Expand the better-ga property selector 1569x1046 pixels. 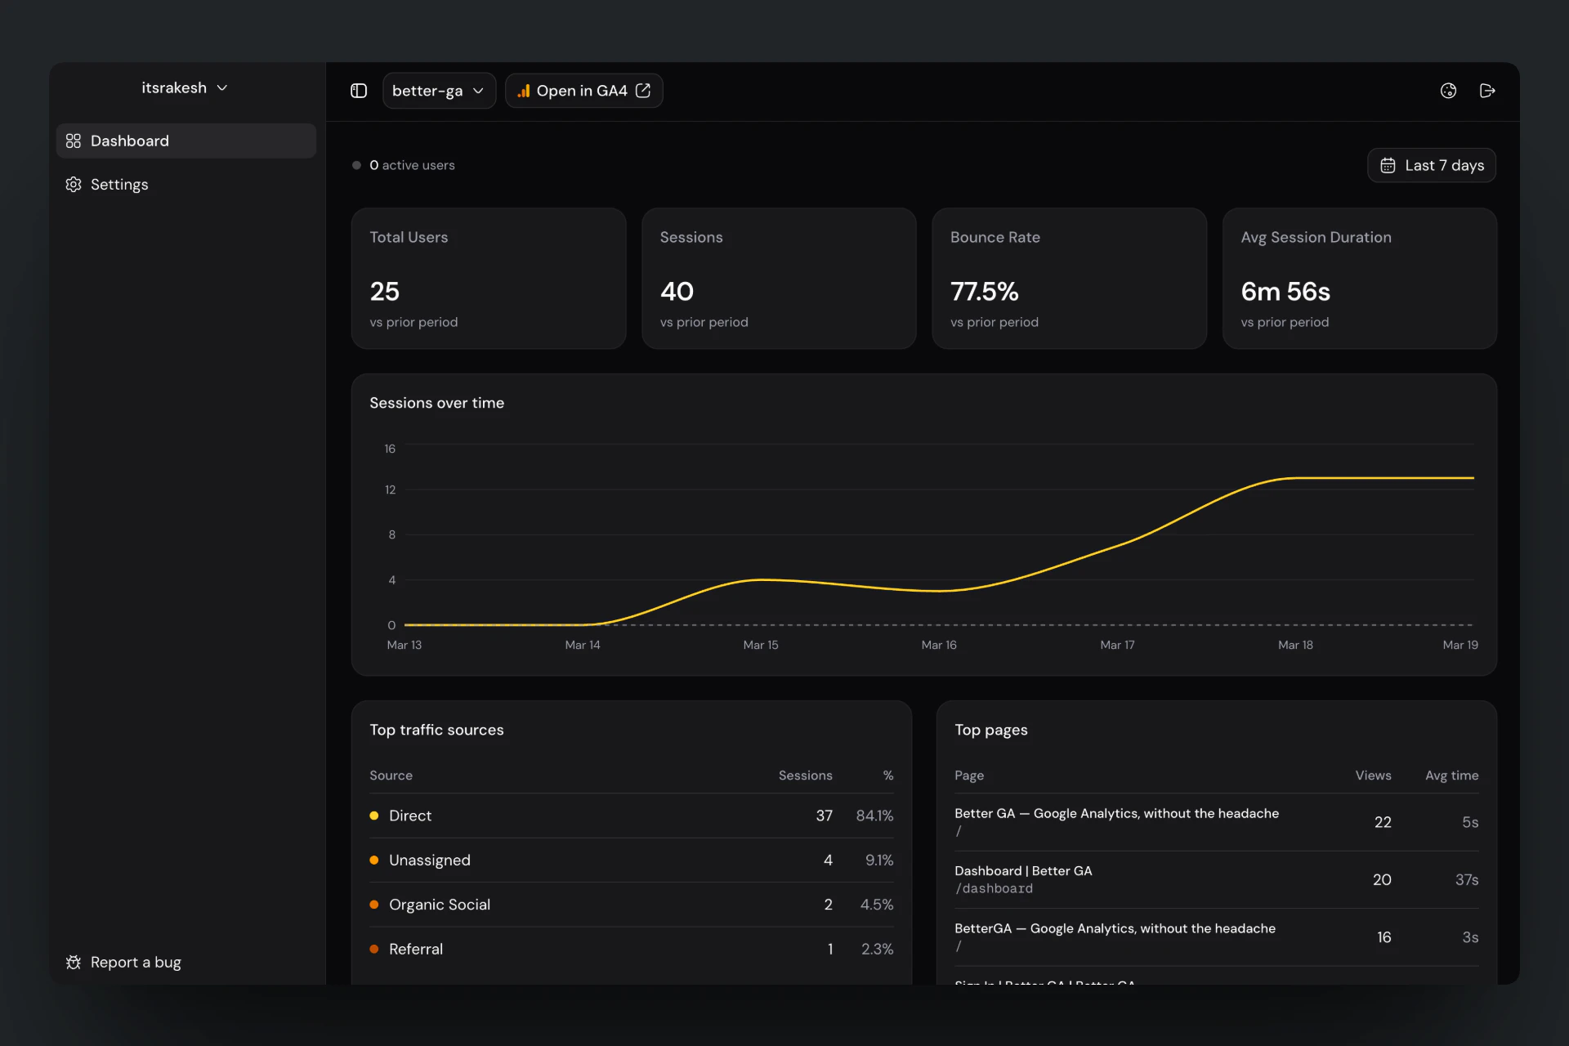pyautogui.click(x=439, y=91)
